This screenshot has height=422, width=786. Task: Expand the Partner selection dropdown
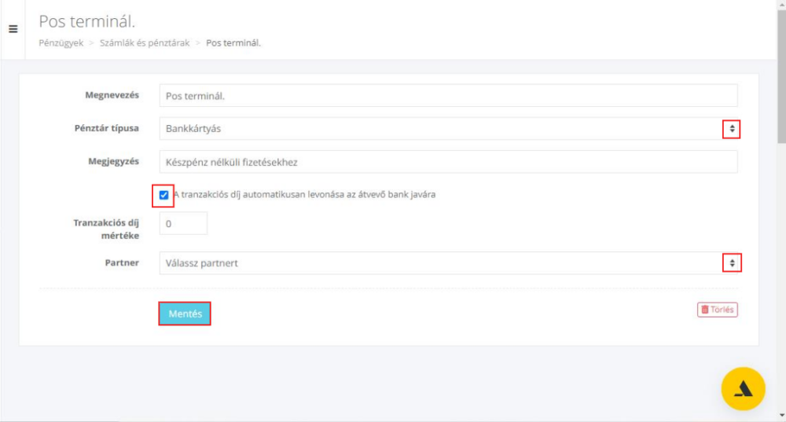click(x=448, y=263)
